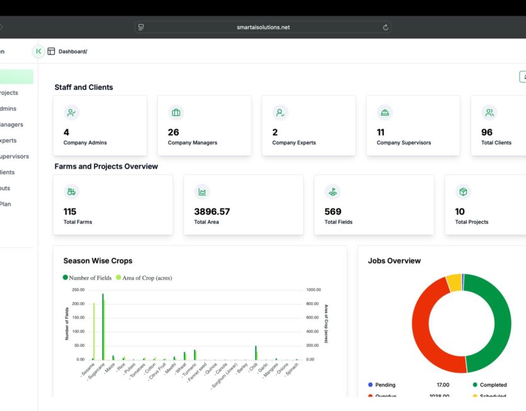The width and height of the screenshot is (526, 411).
Task: Click the Total Fields sprout icon
Action: [333, 192]
